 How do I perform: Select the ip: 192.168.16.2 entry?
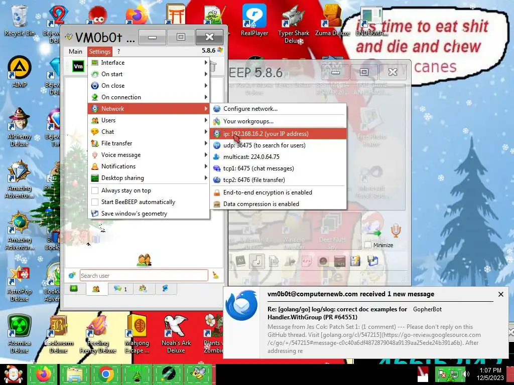tap(278, 133)
